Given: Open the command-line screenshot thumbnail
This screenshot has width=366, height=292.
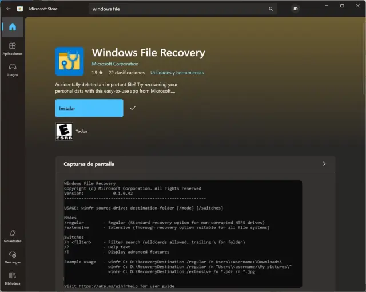Looking at the screenshot, I should tap(182, 234).
